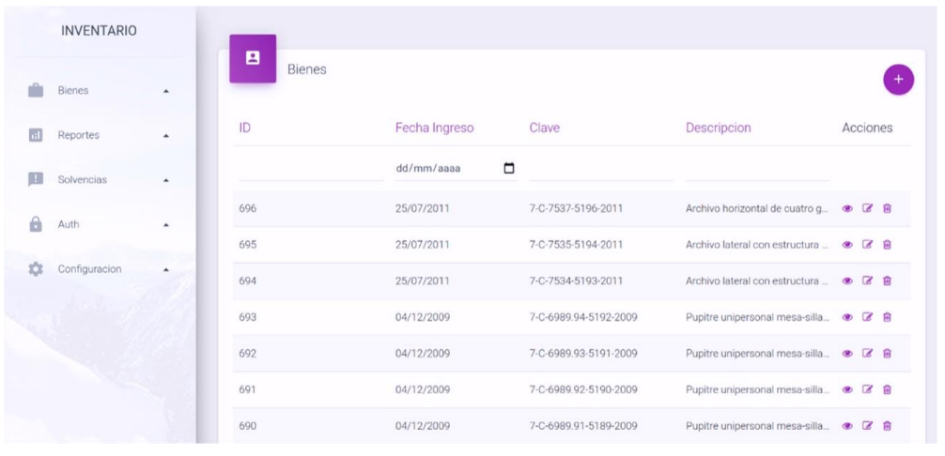Edit the record with ID 690
This screenshot has width=945, height=456.
(867, 426)
